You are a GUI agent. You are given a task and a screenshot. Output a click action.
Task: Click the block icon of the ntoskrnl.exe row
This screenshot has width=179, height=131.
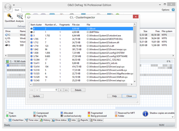[x=32, y=36]
